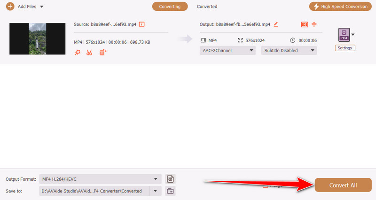
Task: Switch to the Converting tab
Action: coord(170,7)
